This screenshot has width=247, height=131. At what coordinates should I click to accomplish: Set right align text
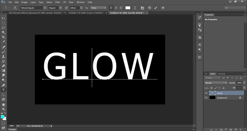(121, 8)
